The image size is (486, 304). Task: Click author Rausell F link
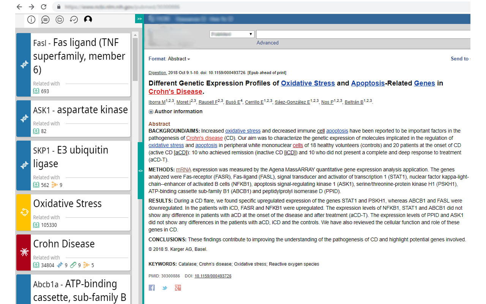point(208,102)
